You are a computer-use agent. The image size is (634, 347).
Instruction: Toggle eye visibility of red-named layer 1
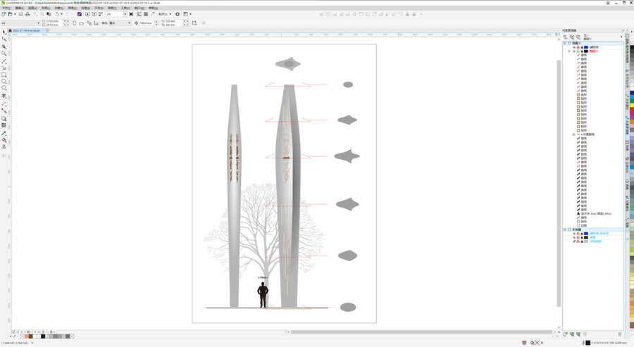pyautogui.click(x=573, y=51)
